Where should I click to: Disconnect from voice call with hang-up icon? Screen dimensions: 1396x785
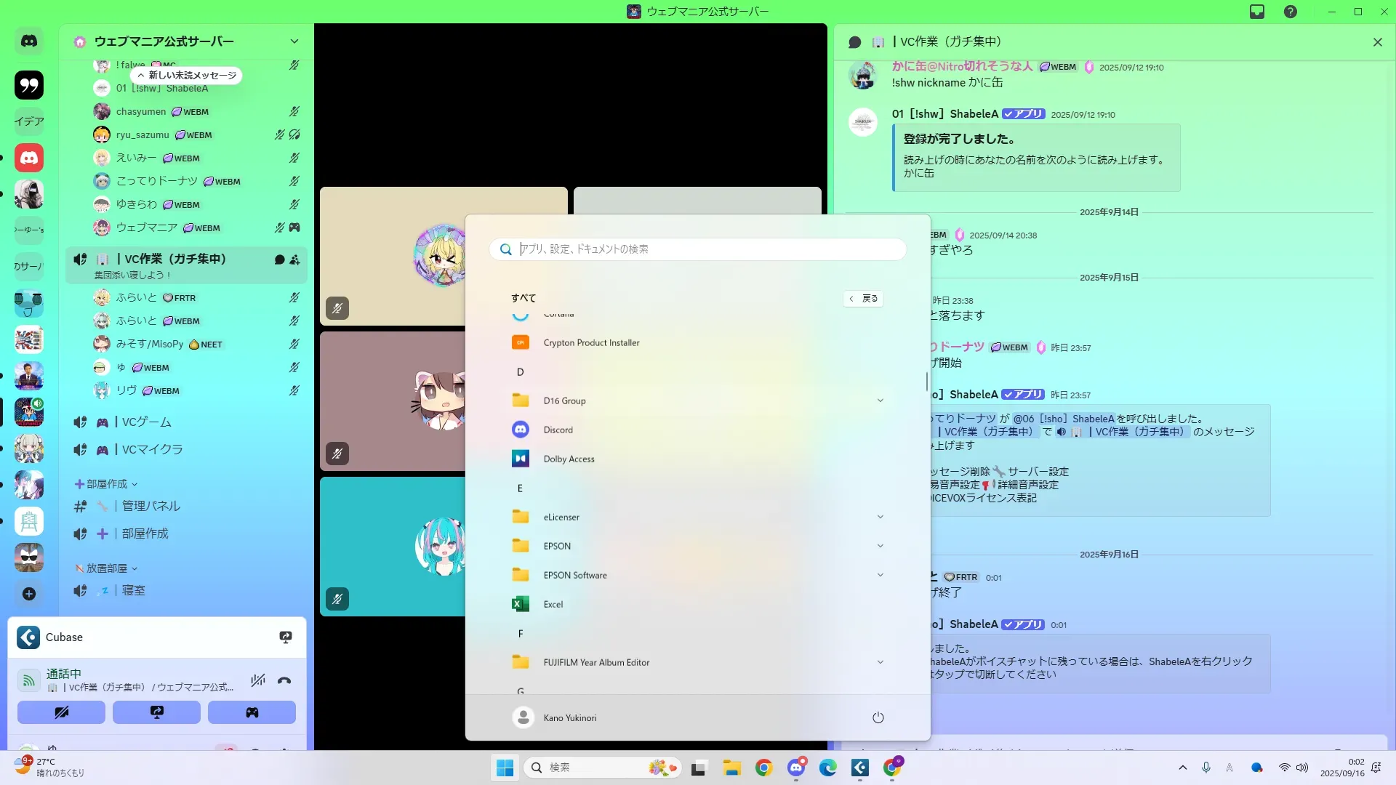pos(284,680)
